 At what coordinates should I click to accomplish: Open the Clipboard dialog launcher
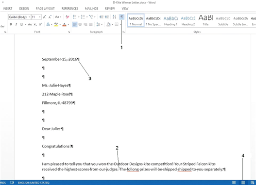(5, 32)
